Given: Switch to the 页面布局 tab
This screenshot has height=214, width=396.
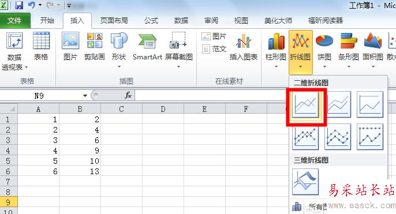Looking at the screenshot, I should click(114, 20).
